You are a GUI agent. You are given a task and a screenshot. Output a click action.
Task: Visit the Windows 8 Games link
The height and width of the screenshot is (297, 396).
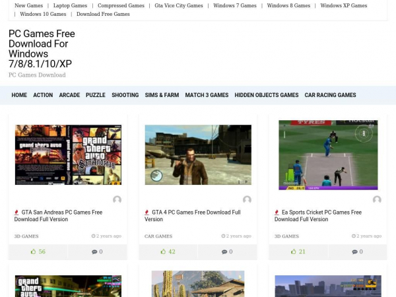click(x=288, y=5)
